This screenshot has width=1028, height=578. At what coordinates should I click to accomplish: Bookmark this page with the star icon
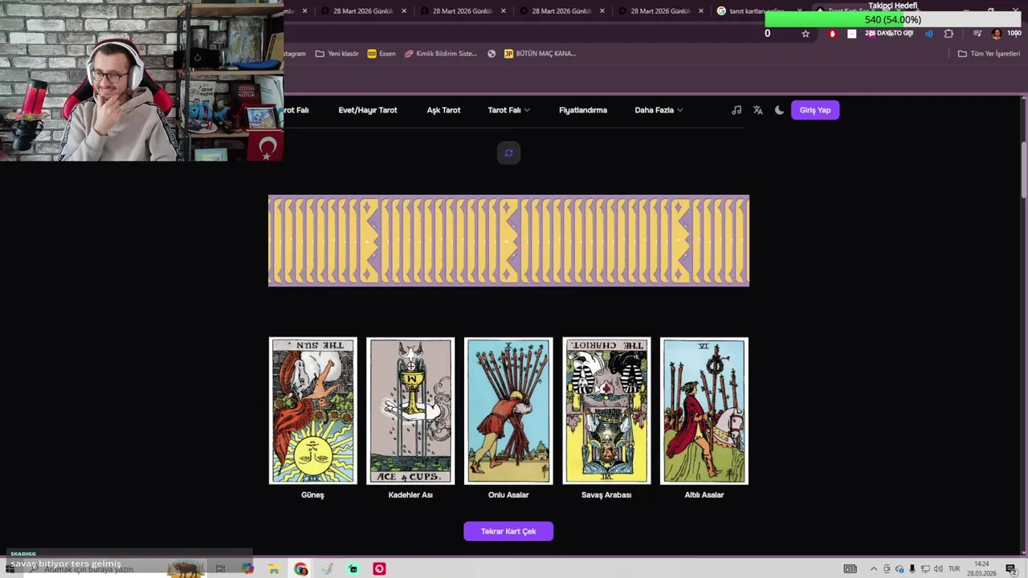[806, 34]
